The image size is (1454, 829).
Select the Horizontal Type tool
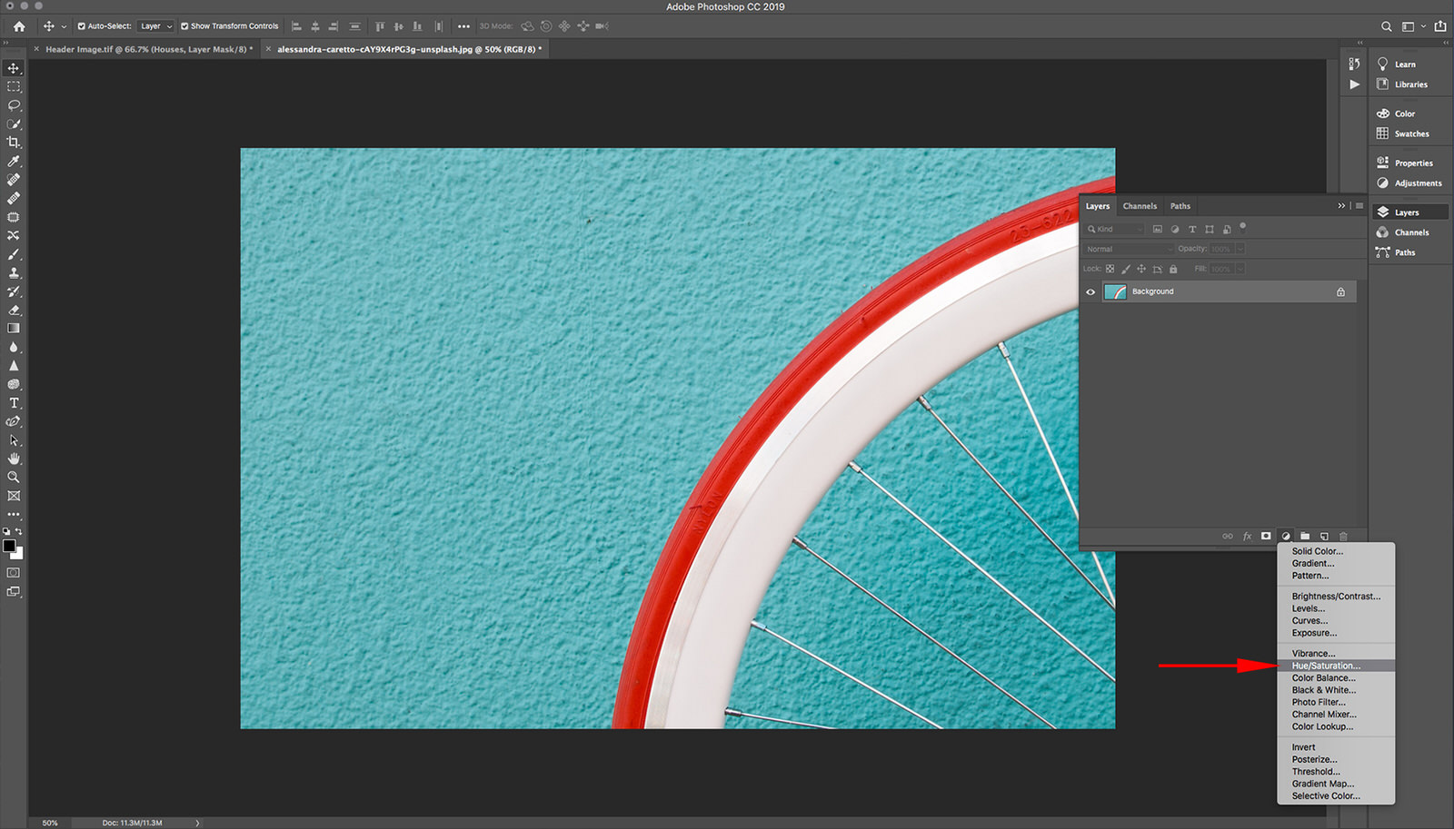click(x=14, y=403)
